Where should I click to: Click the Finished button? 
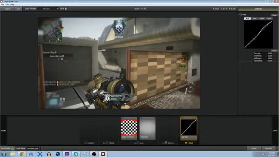click(x=269, y=148)
